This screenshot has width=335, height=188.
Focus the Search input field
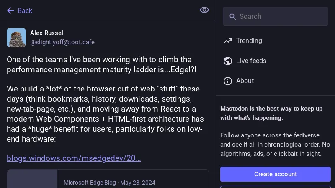click(281, 17)
